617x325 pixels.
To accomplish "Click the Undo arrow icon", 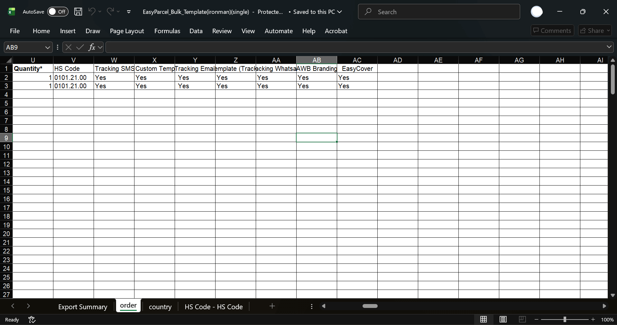I will coord(92,12).
